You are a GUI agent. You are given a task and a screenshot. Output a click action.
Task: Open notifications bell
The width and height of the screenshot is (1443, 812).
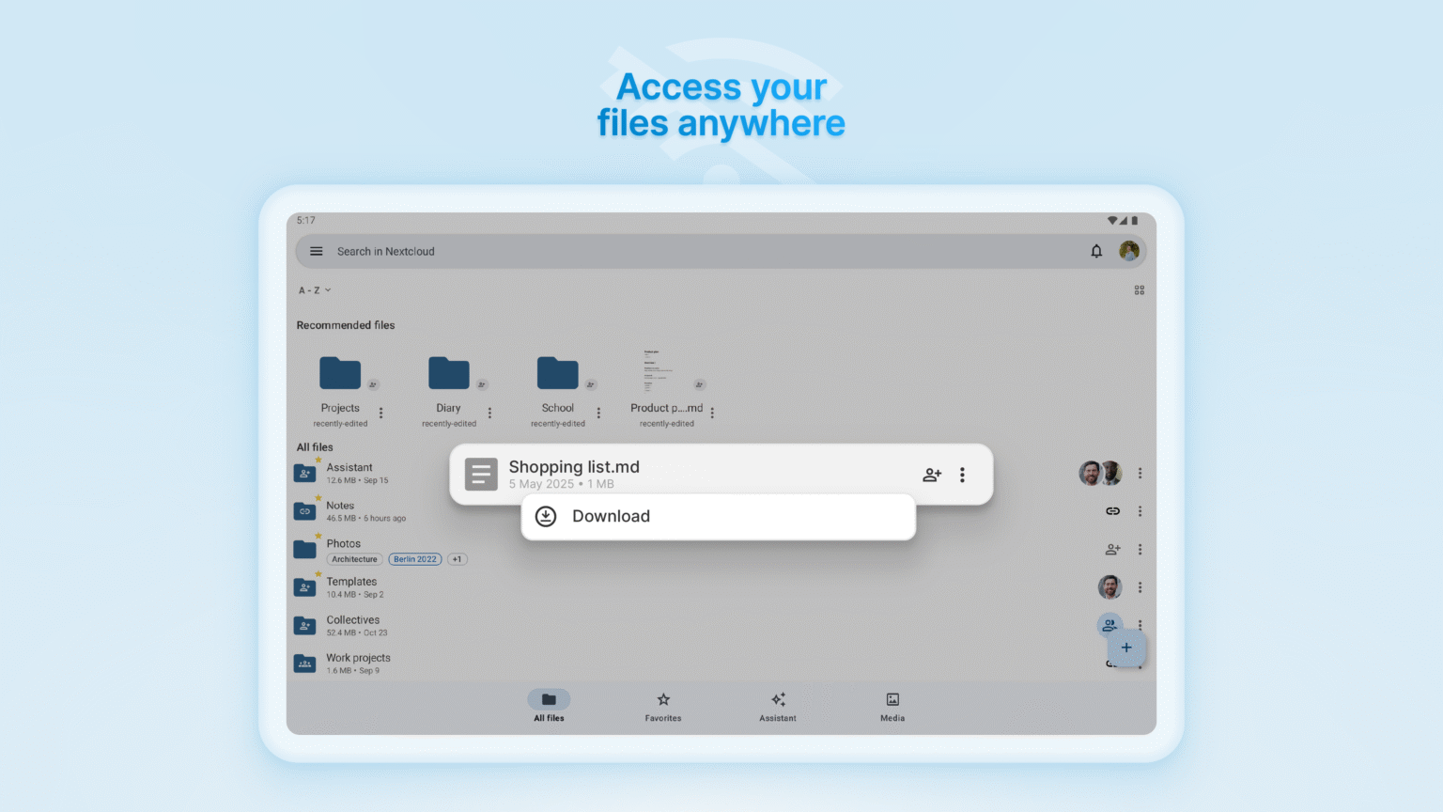[x=1096, y=251]
